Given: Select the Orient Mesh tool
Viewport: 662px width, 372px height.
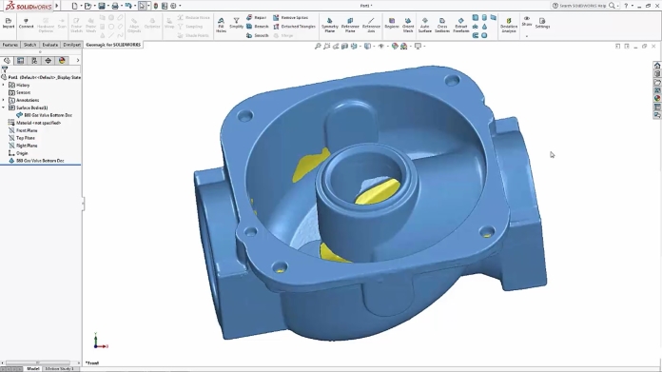Looking at the screenshot, I should tap(408, 26).
